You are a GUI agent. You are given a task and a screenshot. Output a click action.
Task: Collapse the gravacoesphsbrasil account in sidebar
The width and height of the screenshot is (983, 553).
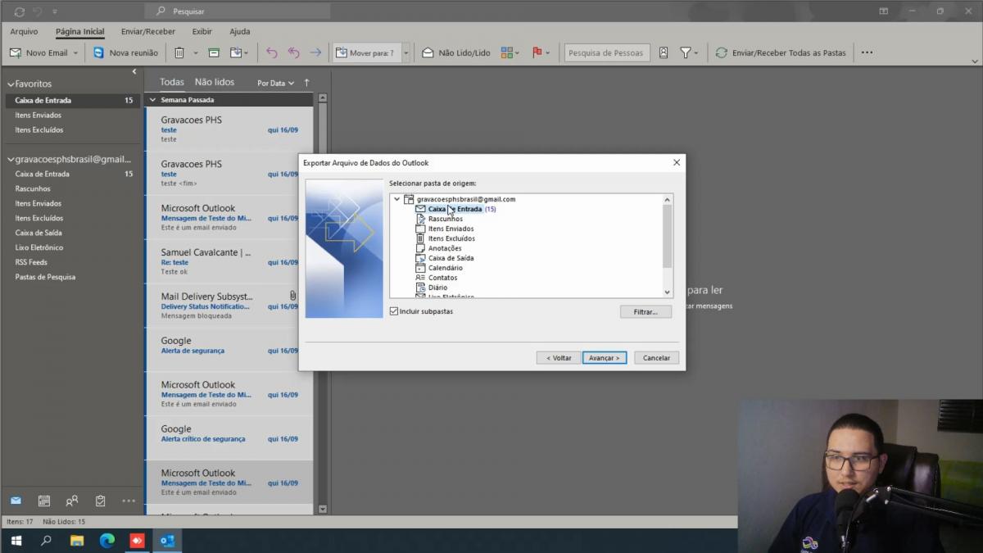click(11, 159)
